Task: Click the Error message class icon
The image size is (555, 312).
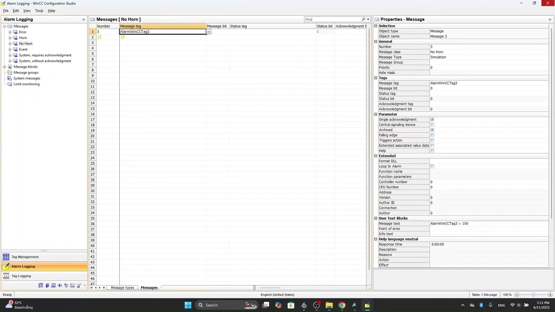Action: point(16,32)
